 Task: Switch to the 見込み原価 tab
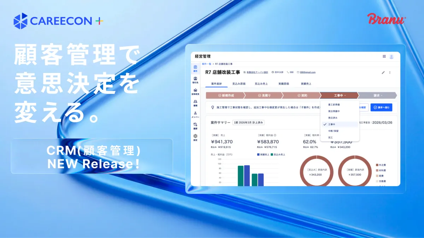pyautogui.click(x=239, y=84)
